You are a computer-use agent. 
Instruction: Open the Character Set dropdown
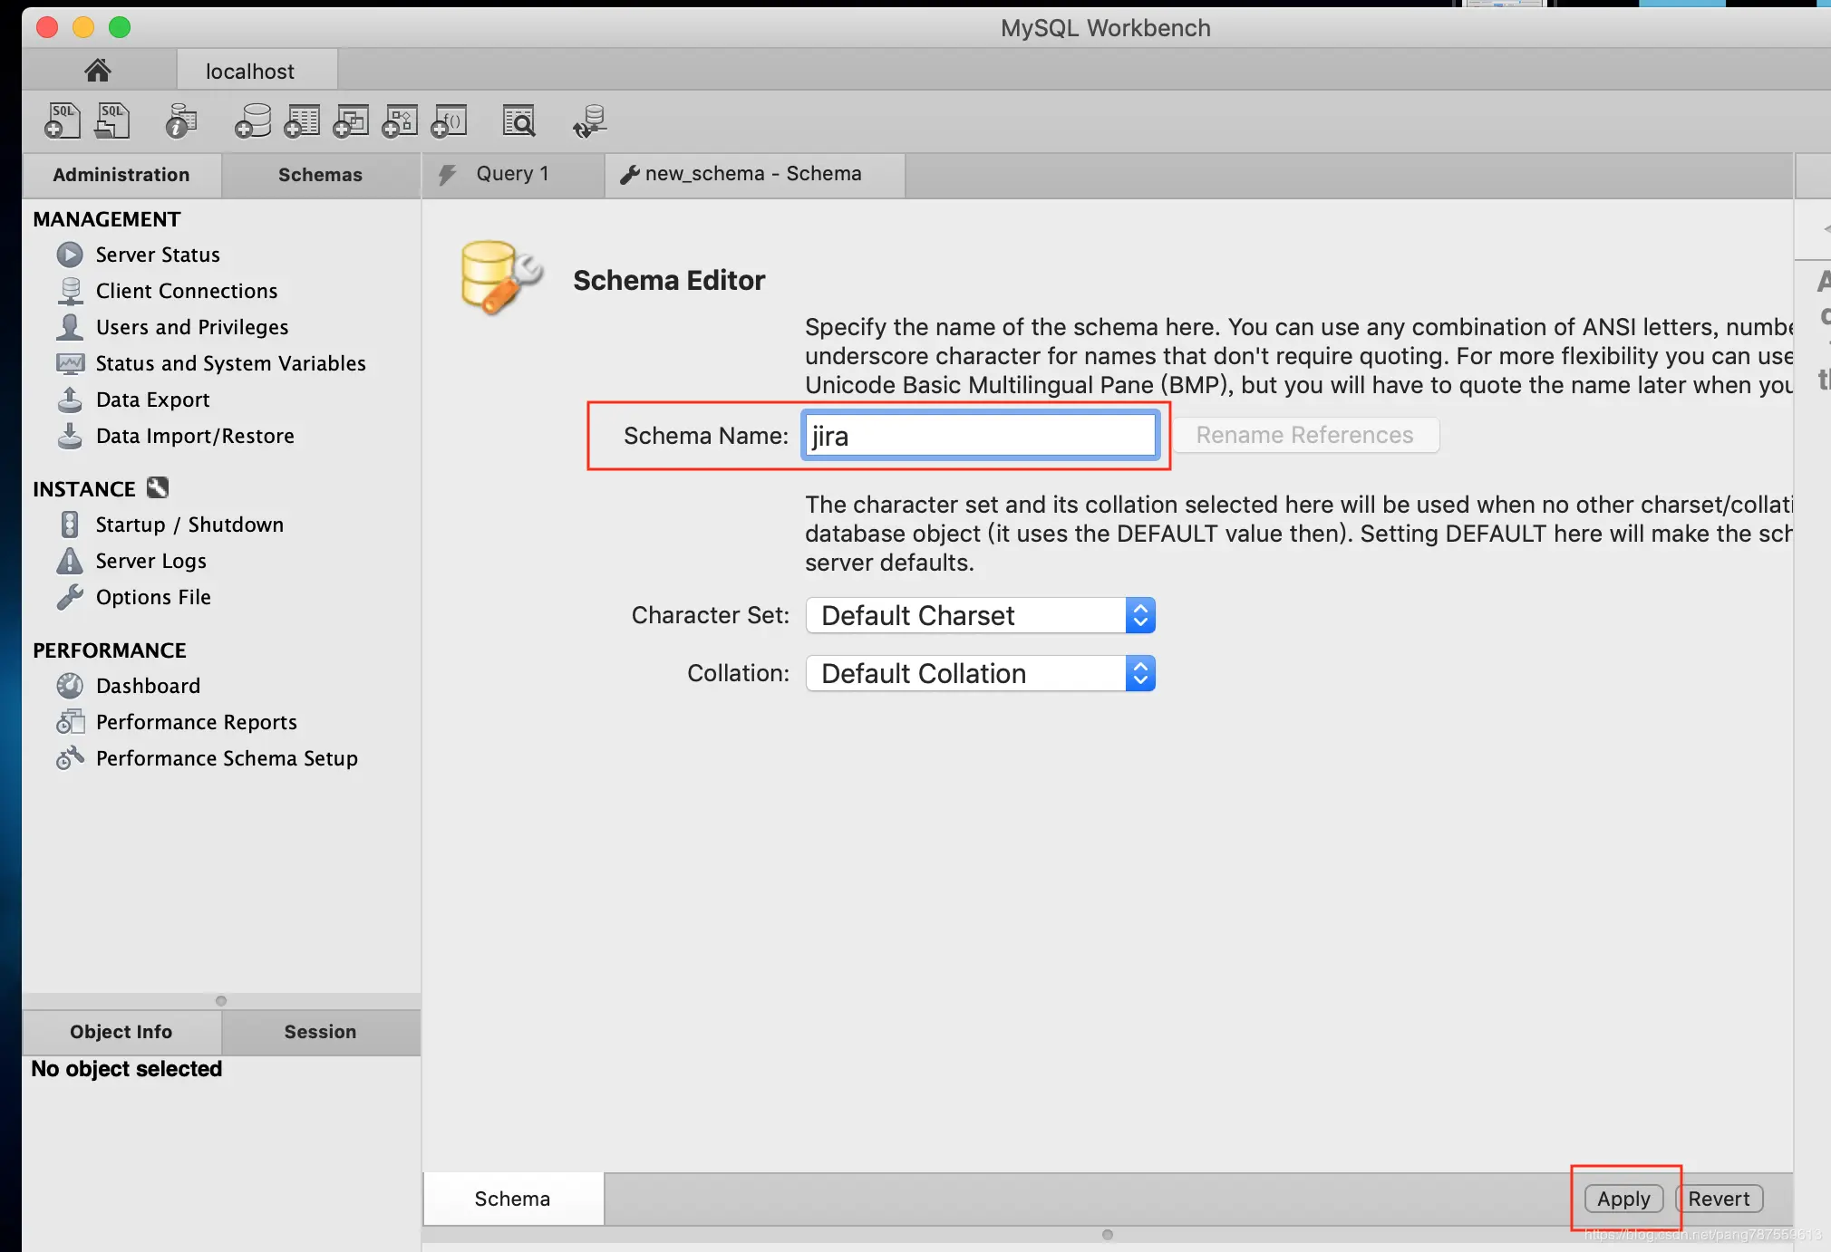(x=979, y=616)
